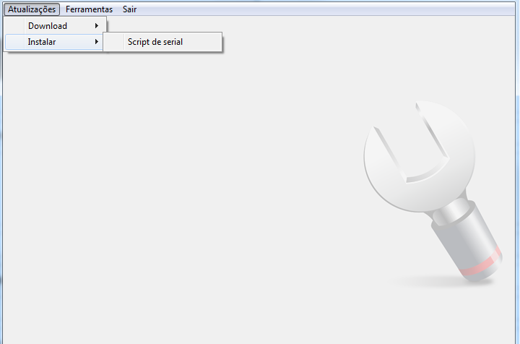Screen dimensions: 520x344
Task: Expand the arrow beside Instalar
Action: [96, 42]
